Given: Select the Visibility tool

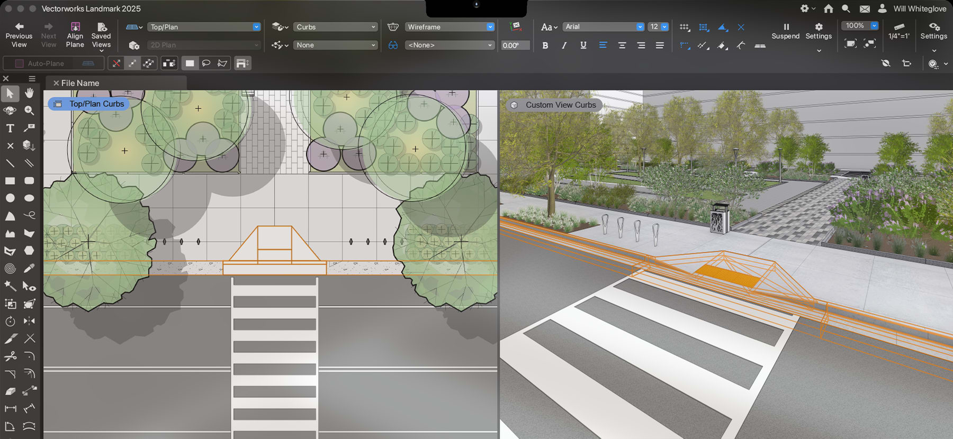Looking at the screenshot, I should [x=29, y=286].
